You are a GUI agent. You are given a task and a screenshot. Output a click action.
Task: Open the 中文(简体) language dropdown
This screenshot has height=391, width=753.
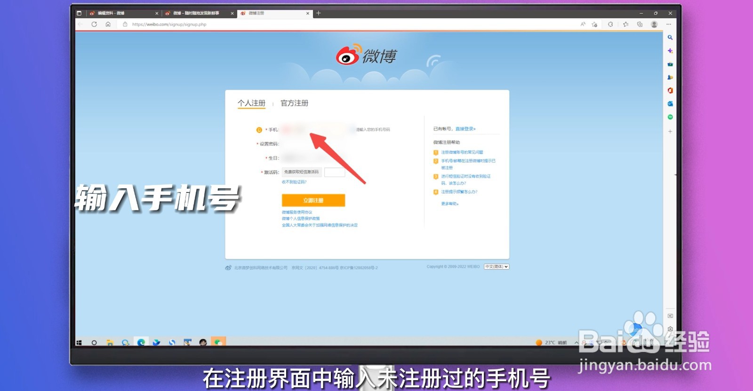click(x=497, y=267)
